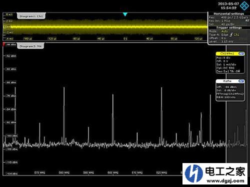Click the Ch1 ground level marker
Viewport: 250px width, 187px height.
tap(5, 26)
